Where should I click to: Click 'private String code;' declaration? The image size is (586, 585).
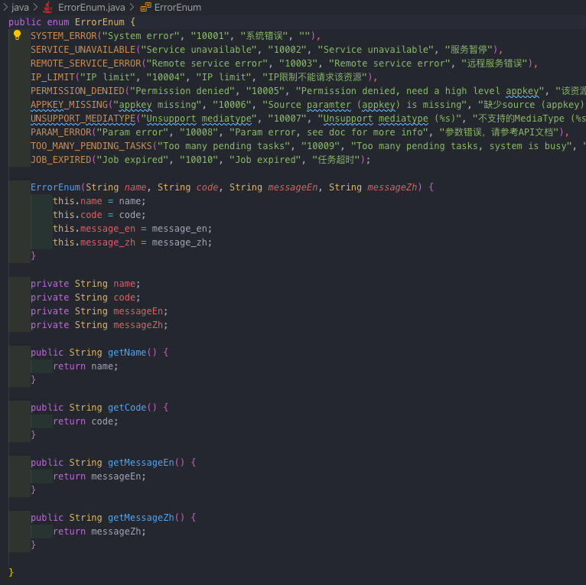86,297
